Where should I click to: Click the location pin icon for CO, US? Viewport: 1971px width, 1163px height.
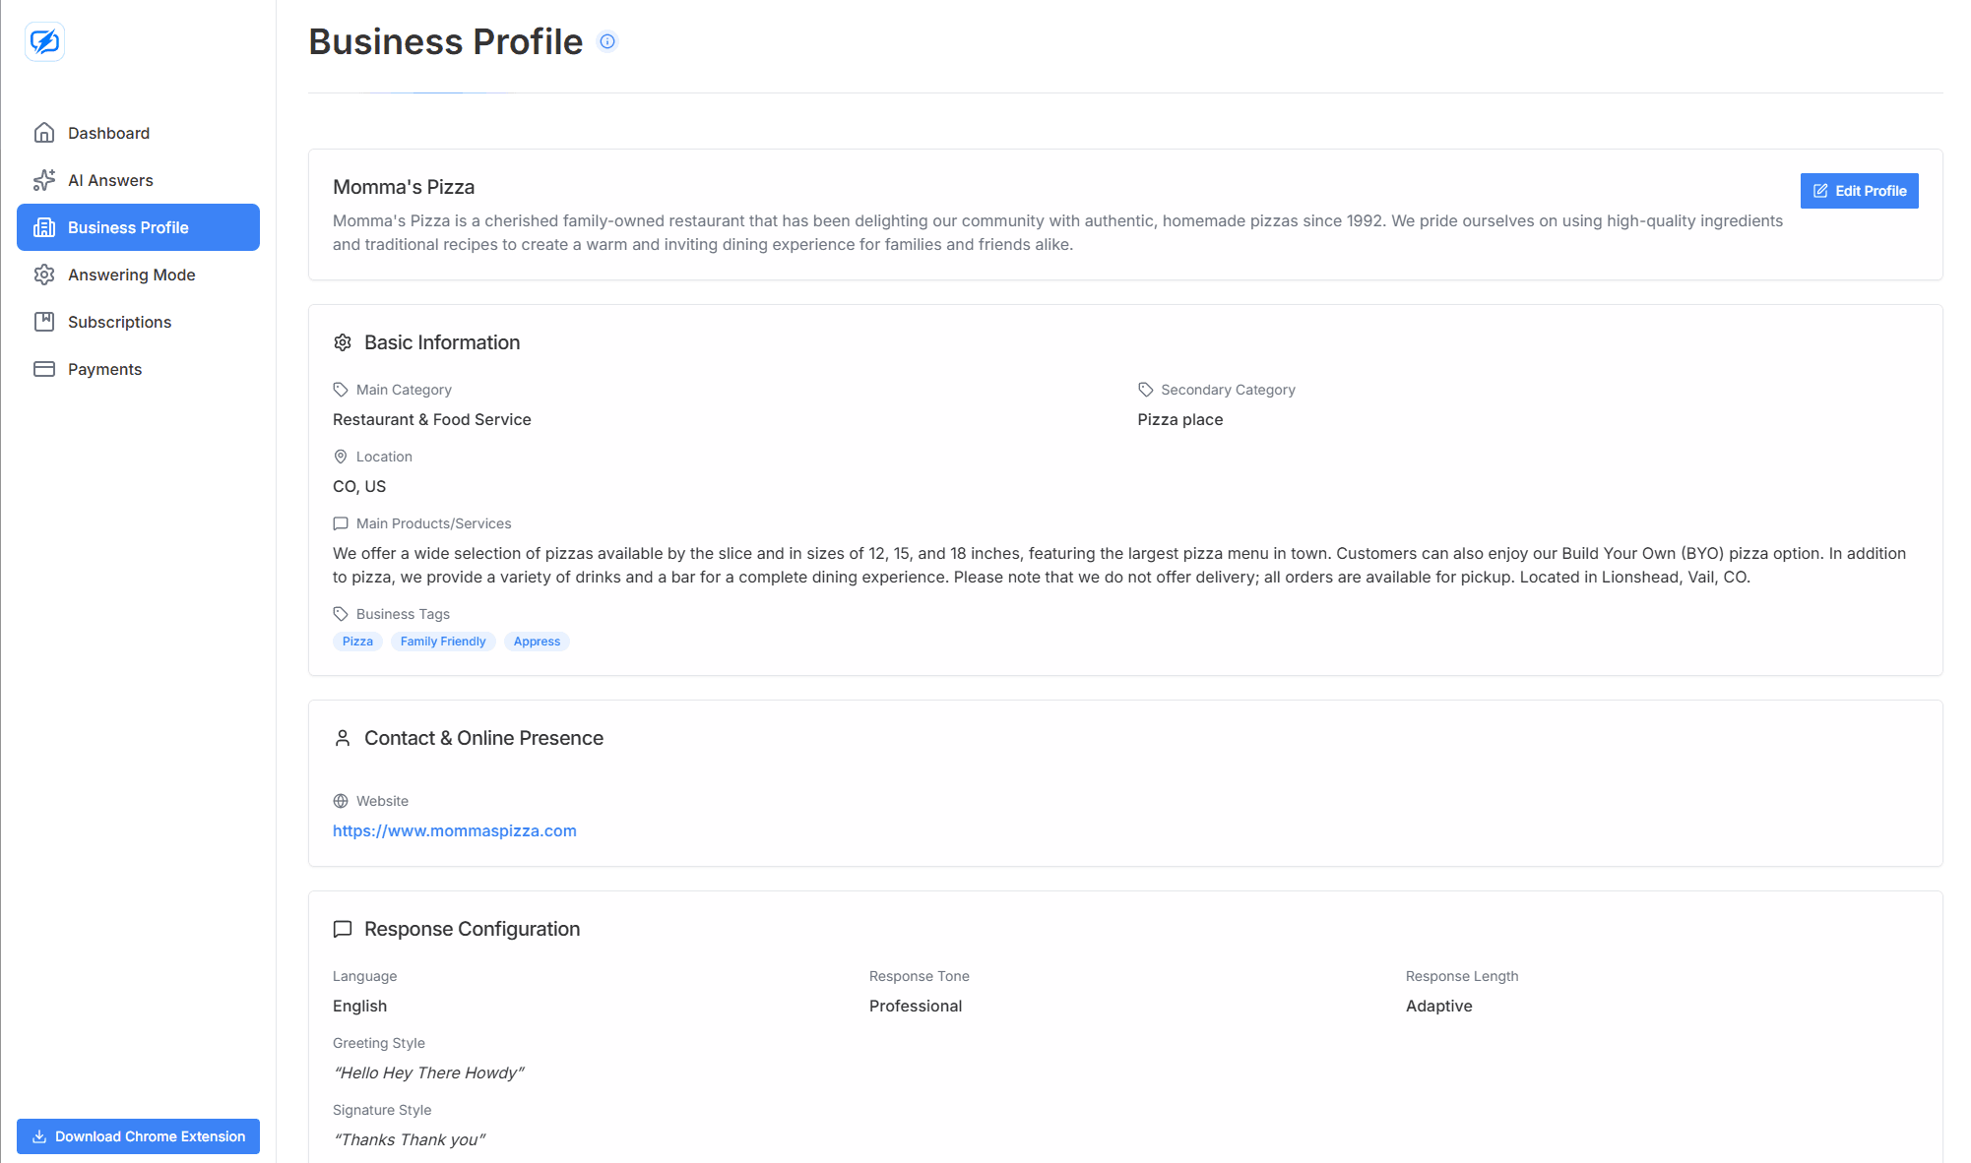[x=341, y=457]
